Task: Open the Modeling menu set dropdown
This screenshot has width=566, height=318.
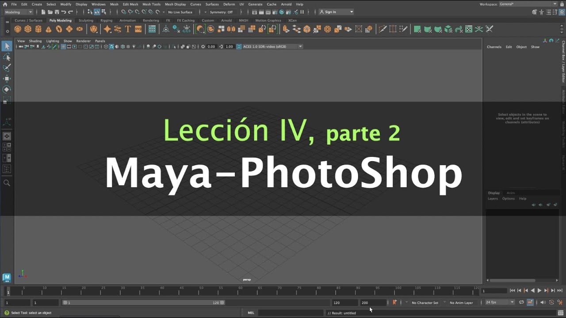Action: [x=19, y=12]
